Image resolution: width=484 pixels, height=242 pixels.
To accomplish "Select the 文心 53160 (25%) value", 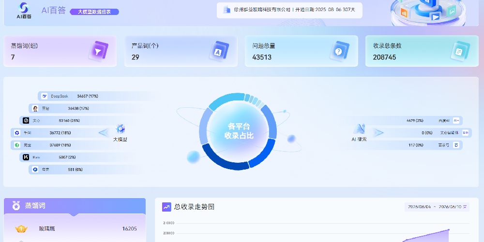I will [69, 121].
